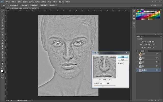The height and width of the screenshot is (102, 163).
Task: Click the Radius slider in High Pass dialog
Action: 103,86
